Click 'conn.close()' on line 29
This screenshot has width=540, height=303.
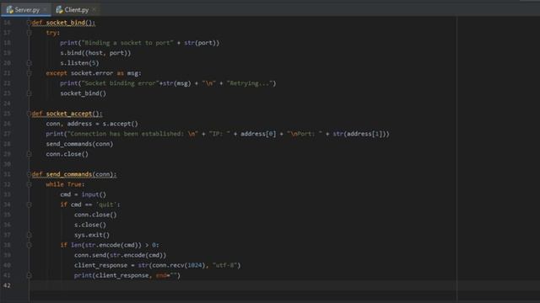tap(67, 154)
